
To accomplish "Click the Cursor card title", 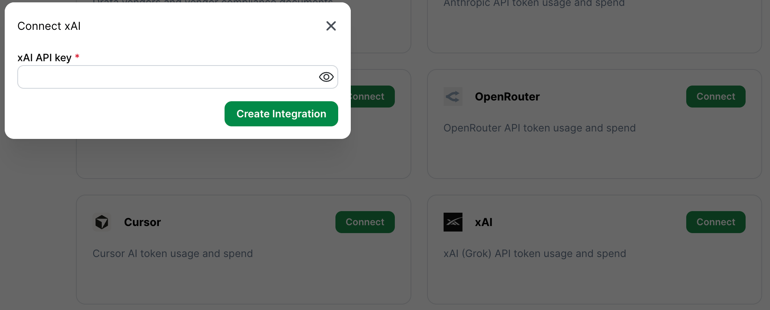I will click(142, 222).
